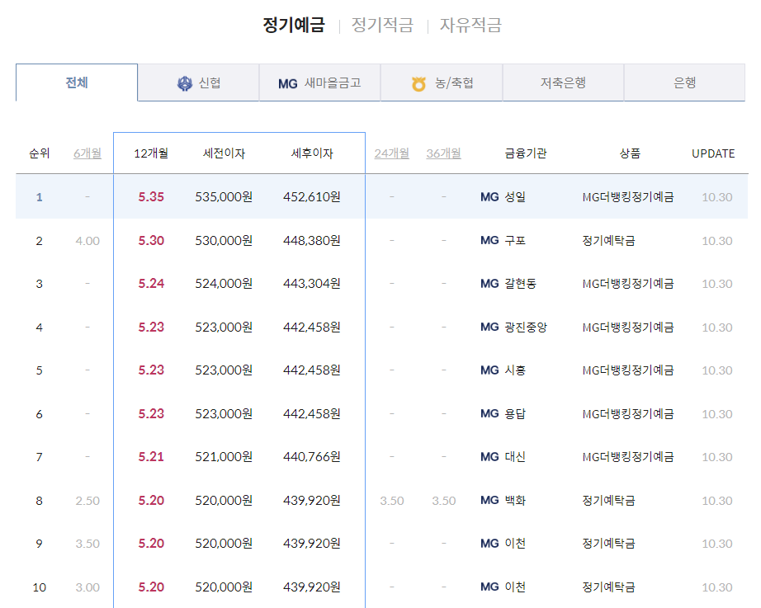The height and width of the screenshot is (608, 761).
Task: Open the 저축은행 institution tab
Action: pos(563,82)
